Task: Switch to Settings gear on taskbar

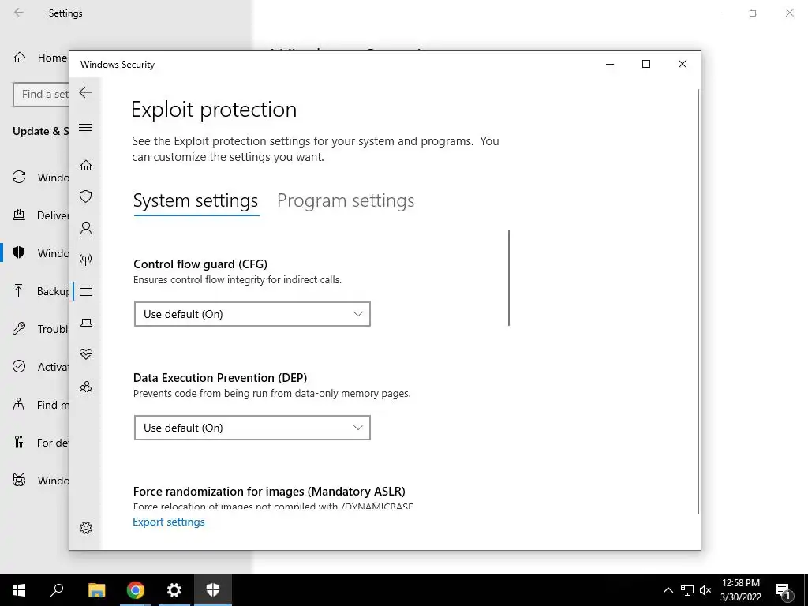Action: (174, 590)
